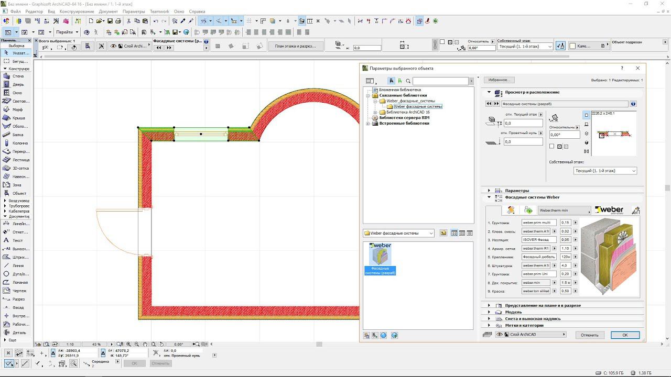Viewport: 671px width, 377px height.
Task: Tick the empty mirror checkbox under angle field
Action: [552, 147]
